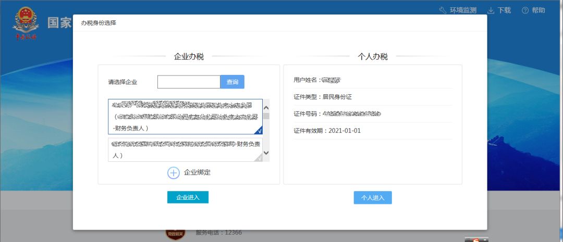Open the 帮助 link text
Viewport: 563px width, 242px height.
[538, 10]
